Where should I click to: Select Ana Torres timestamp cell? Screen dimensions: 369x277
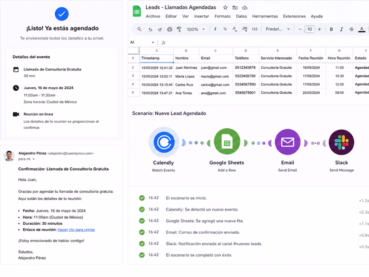(157, 93)
